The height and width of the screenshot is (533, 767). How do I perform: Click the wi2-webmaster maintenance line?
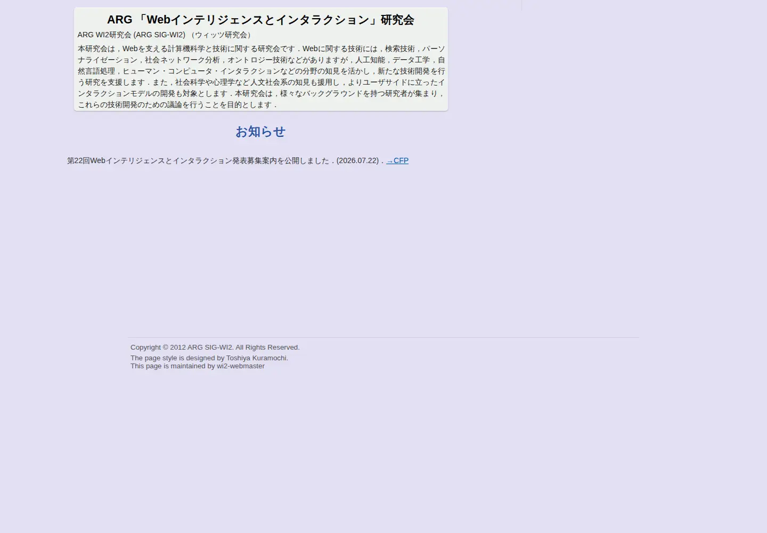click(x=198, y=366)
